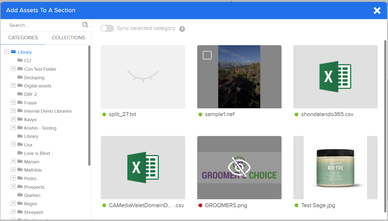Expand Internal Demo Libraries node
The height and width of the screenshot is (221, 388).
[13, 110]
